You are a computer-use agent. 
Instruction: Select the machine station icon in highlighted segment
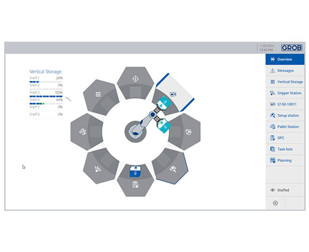tap(173, 94)
